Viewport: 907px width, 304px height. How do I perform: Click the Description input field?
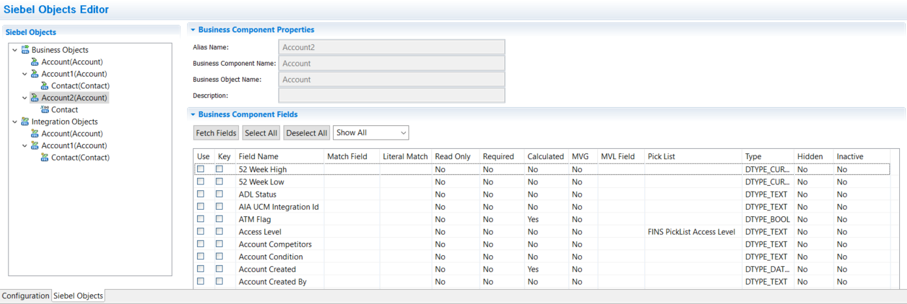(x=392, y=95)
